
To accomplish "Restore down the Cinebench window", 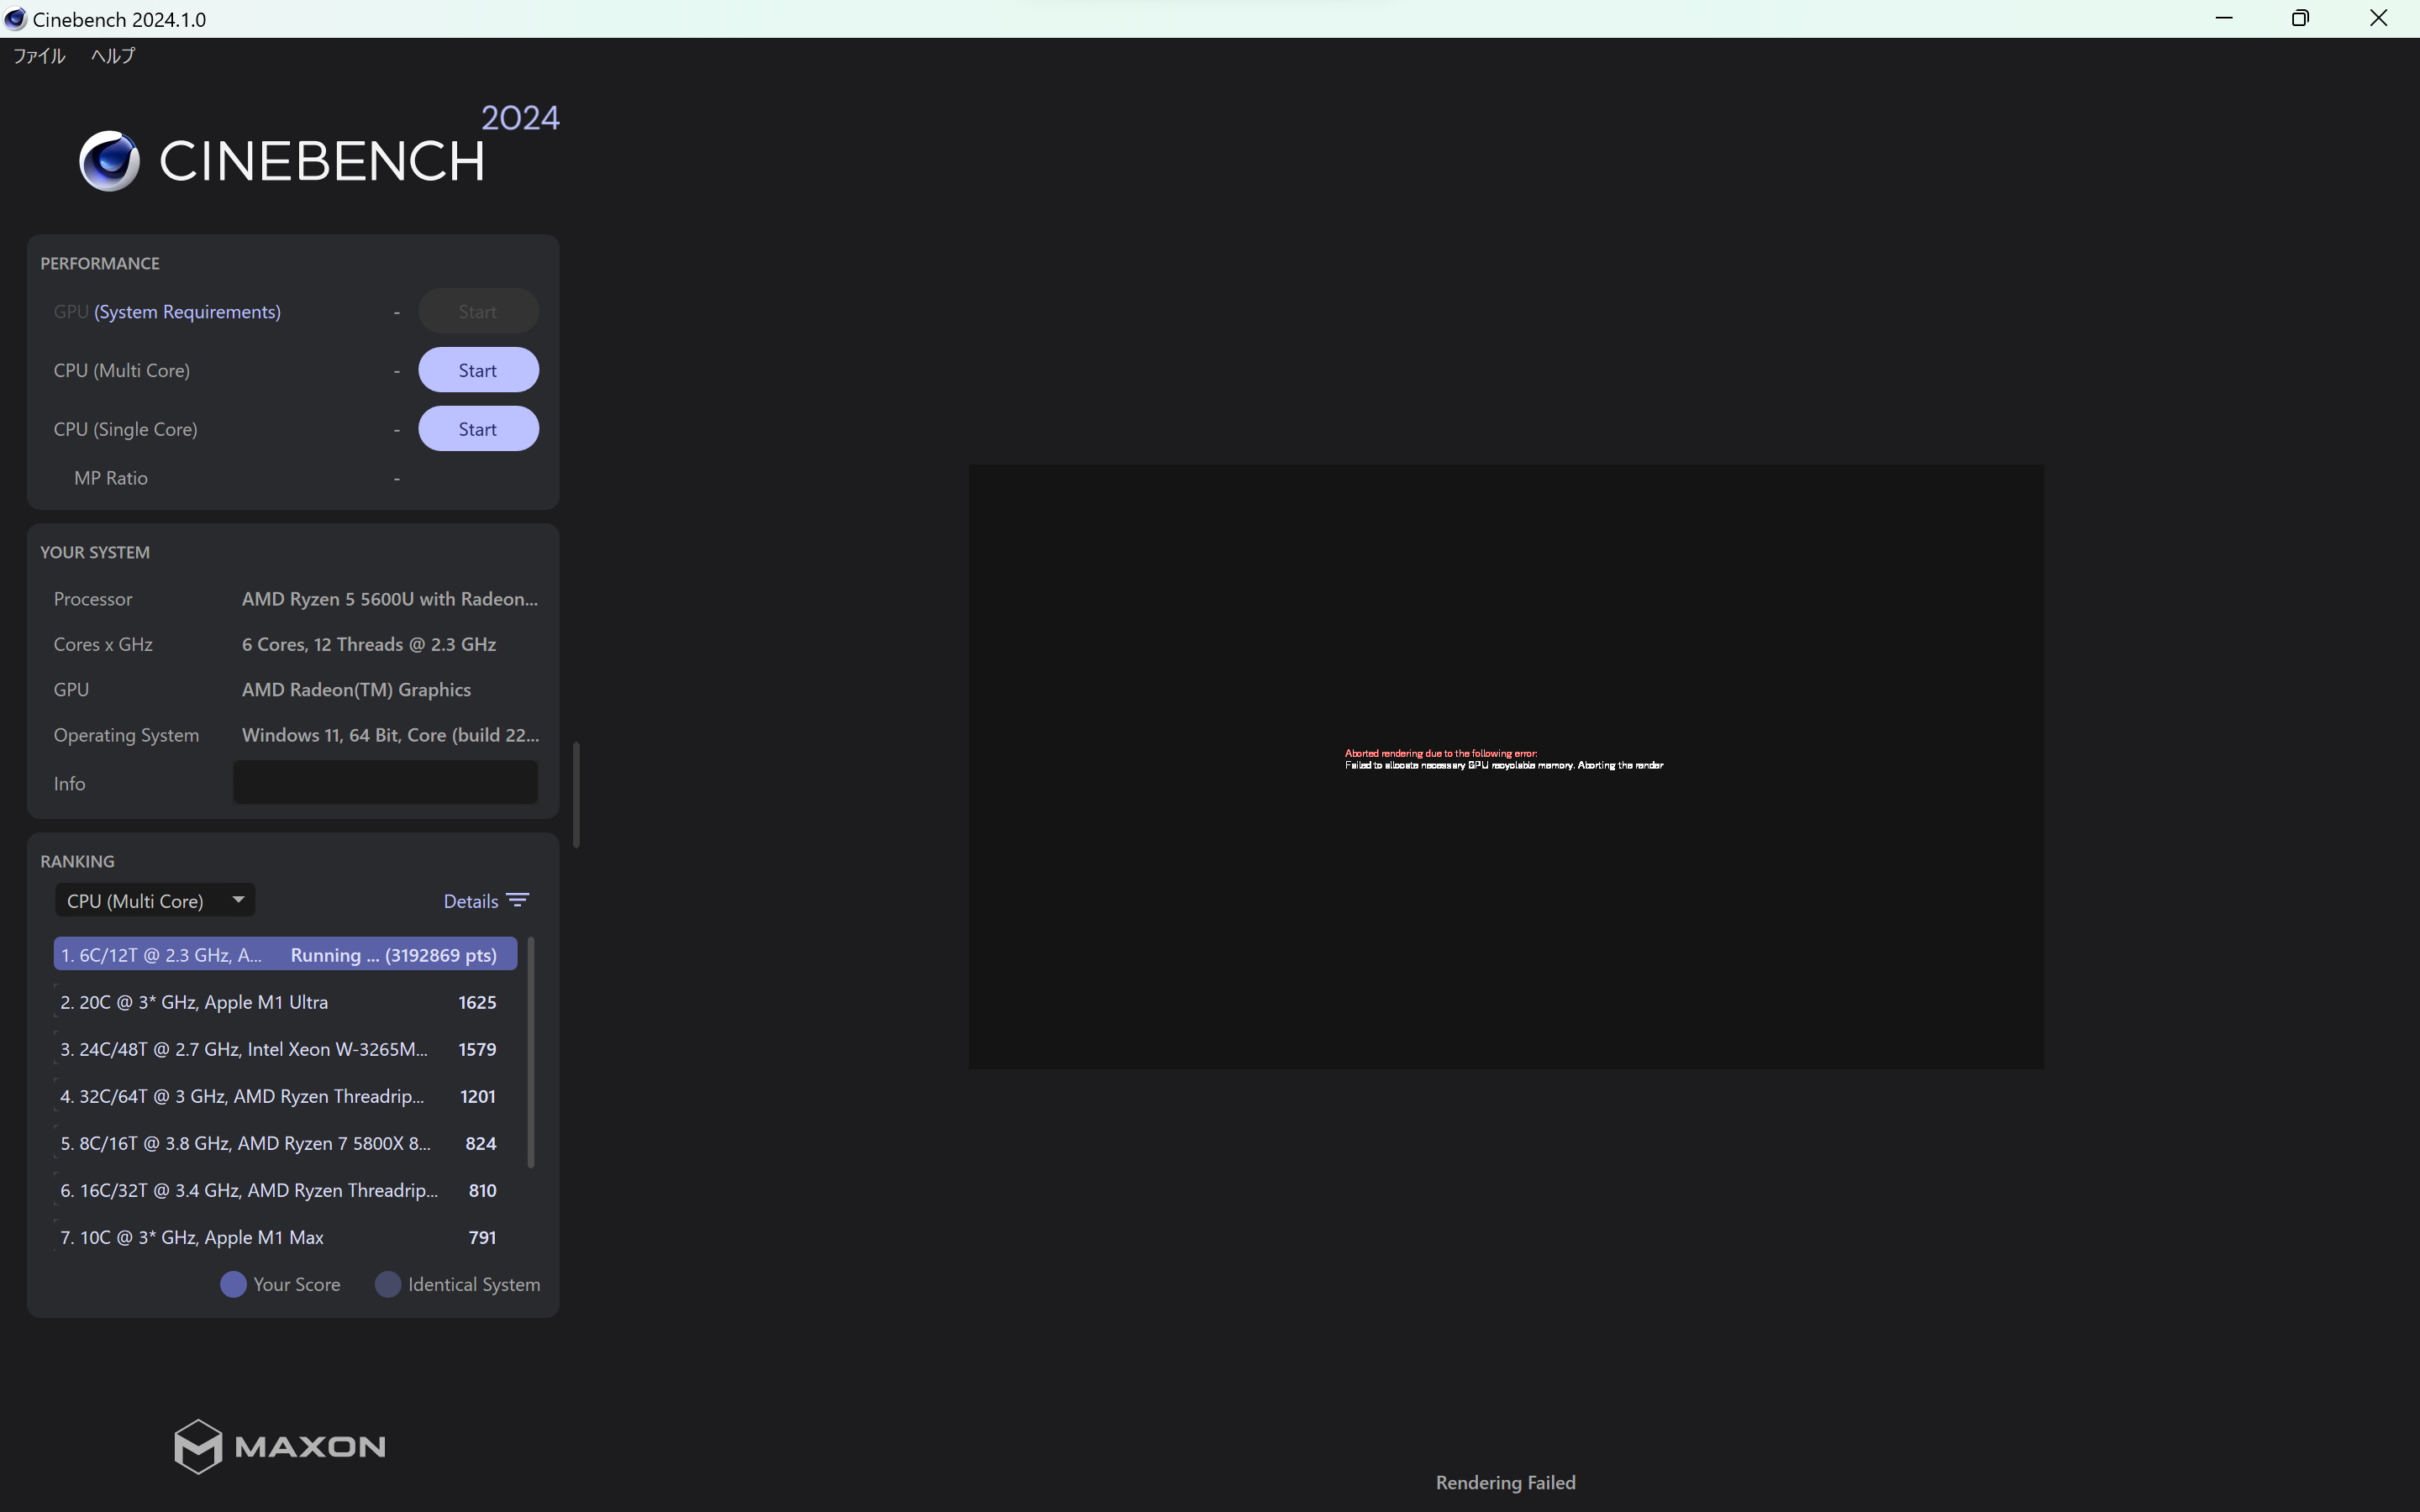I will (2301, 18).
